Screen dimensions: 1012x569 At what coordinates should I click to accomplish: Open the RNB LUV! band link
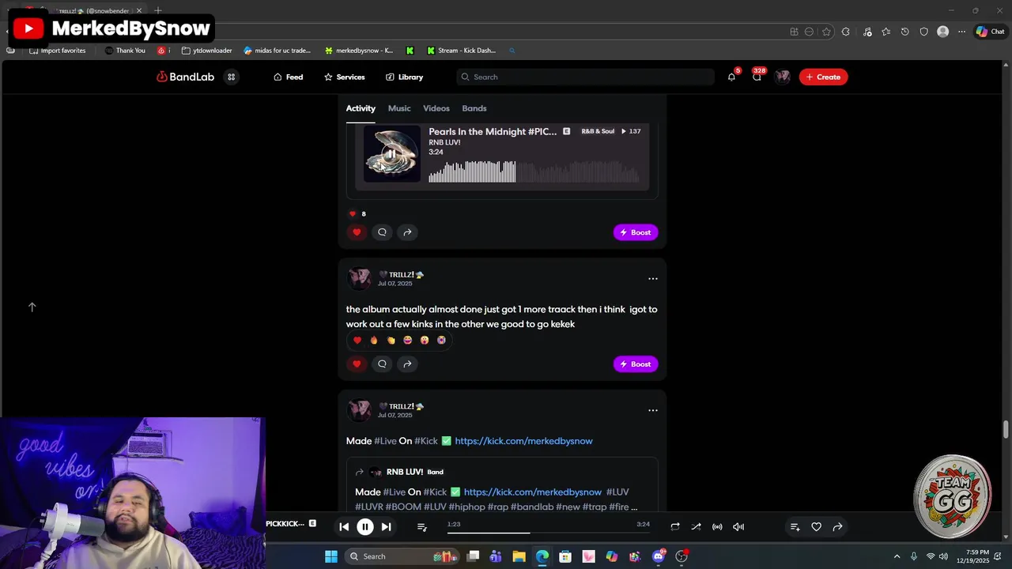coord(405,472)
